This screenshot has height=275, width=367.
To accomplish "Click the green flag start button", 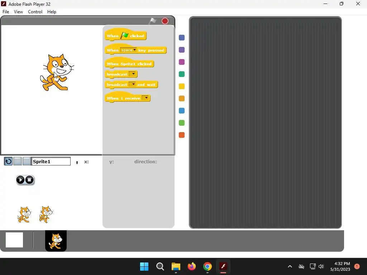I will pos(153,21).
